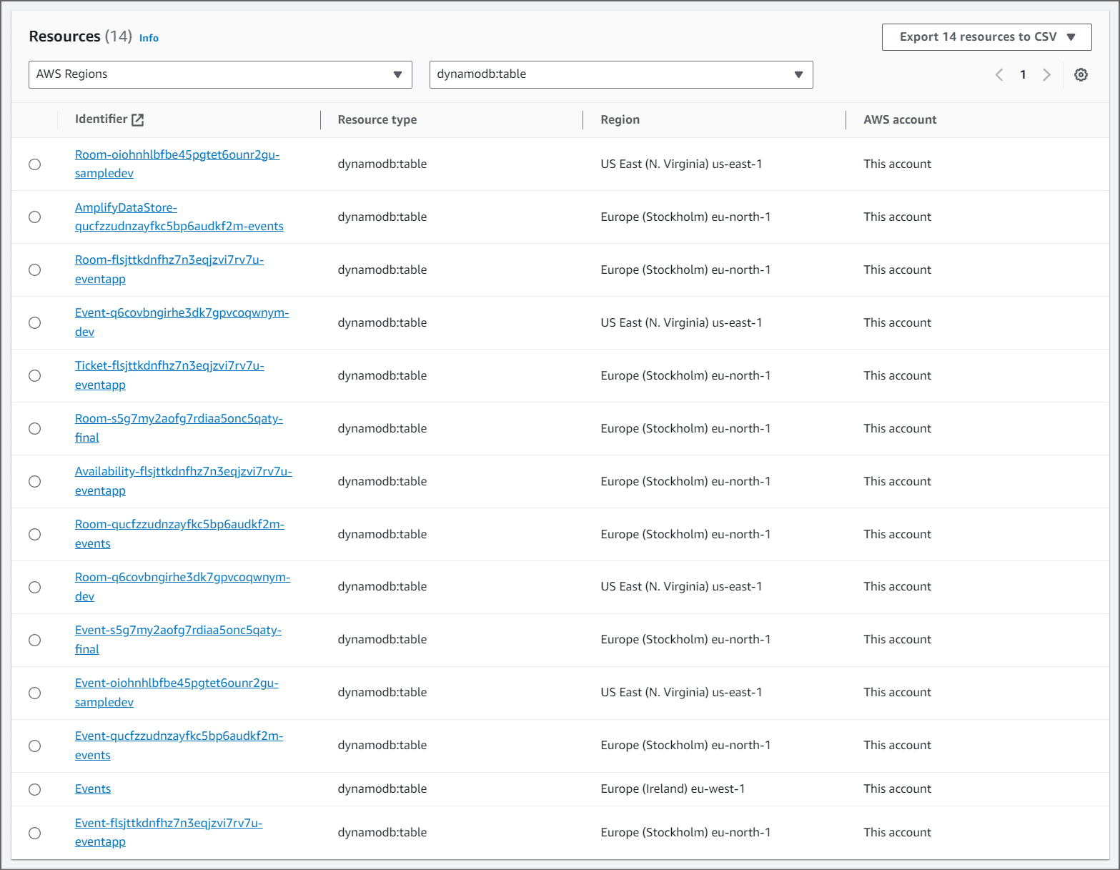The image size is (1120, 870).
Task: Open the dynamodb:table resource type dropdown
Action: coord(621,74)
